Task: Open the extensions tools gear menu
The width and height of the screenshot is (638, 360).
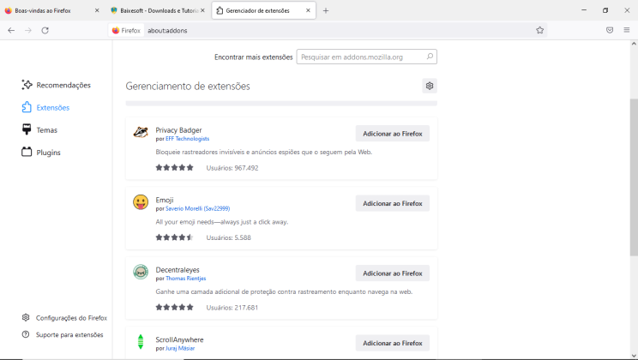Action: coord(430,86)
